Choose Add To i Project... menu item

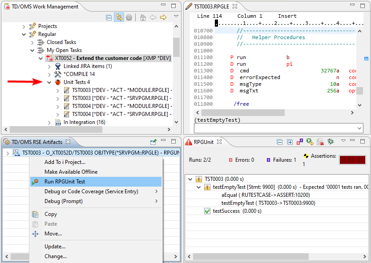[x=96, y=162]
